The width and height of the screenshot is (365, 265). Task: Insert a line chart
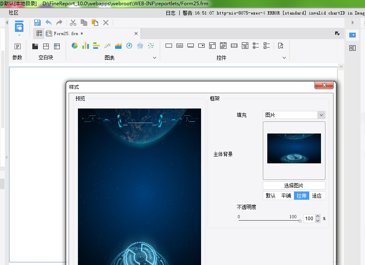107,46
